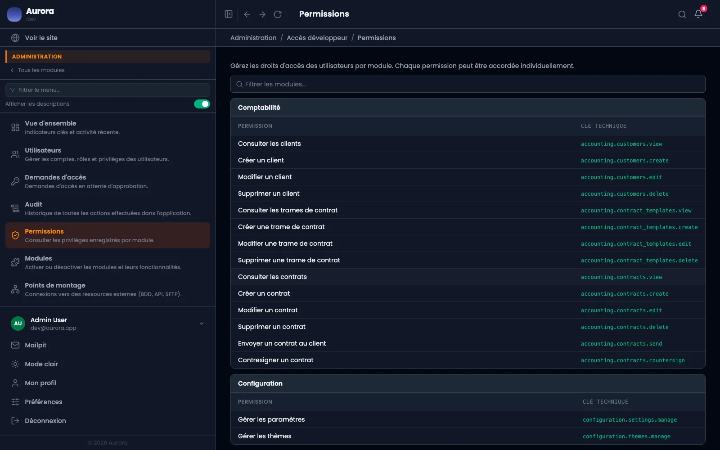Click the Vue d'ensemble dashboard icon

[15, 127]
